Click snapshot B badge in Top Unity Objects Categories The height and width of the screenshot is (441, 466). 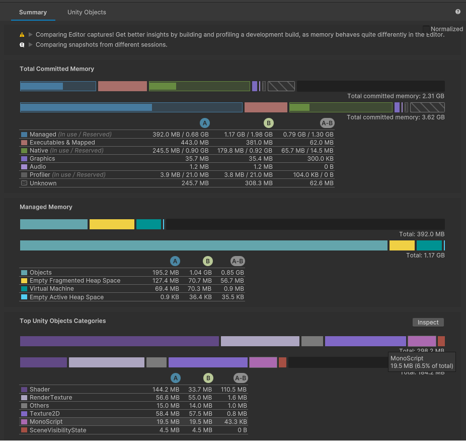pos(207,377)
